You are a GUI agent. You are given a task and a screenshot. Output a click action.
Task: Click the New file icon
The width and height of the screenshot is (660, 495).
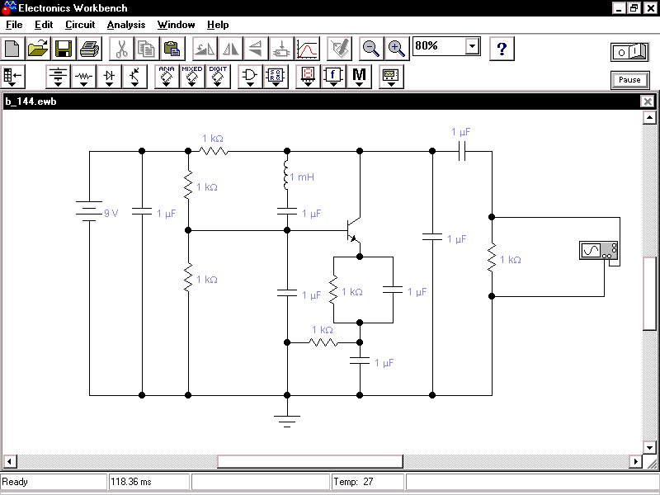click(x=12, y=48)
